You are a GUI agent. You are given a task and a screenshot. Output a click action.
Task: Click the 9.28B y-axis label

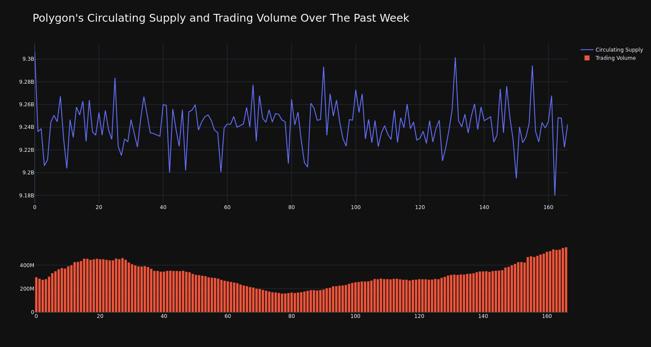26,82
